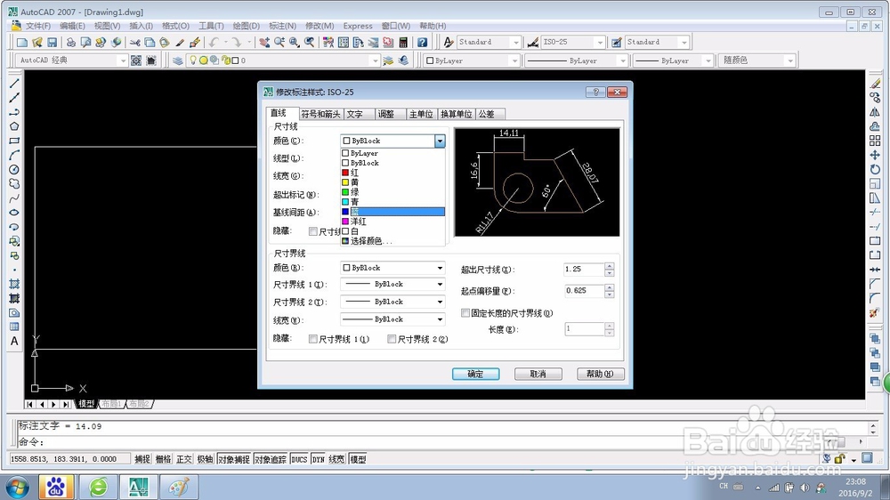Toggle 栅格 grid display in status bar
Screen dimensions: 890x500
click(x=163, y=459)
